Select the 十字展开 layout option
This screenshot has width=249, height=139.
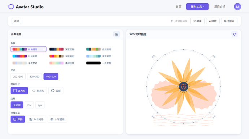pyautogui.click(x=57, y=119)
